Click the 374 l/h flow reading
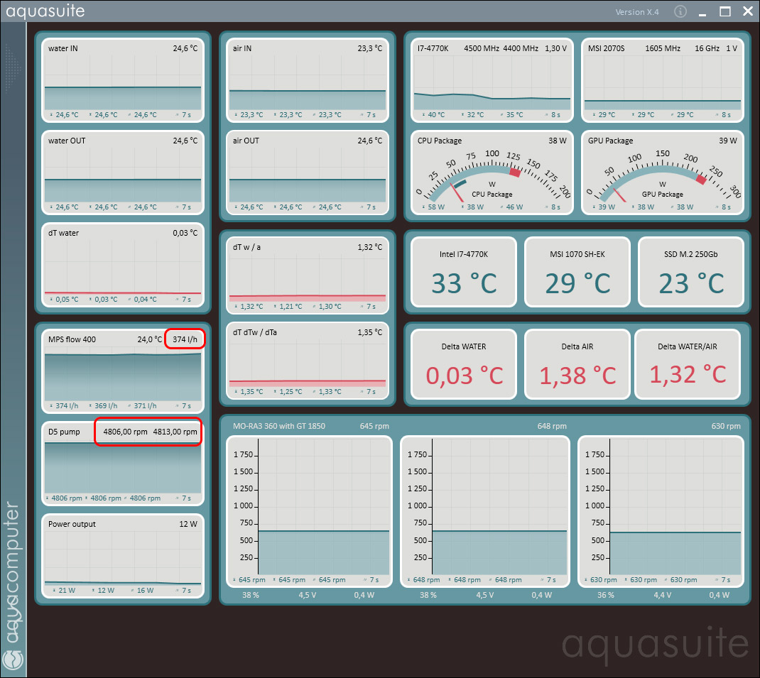 (185, 339)
